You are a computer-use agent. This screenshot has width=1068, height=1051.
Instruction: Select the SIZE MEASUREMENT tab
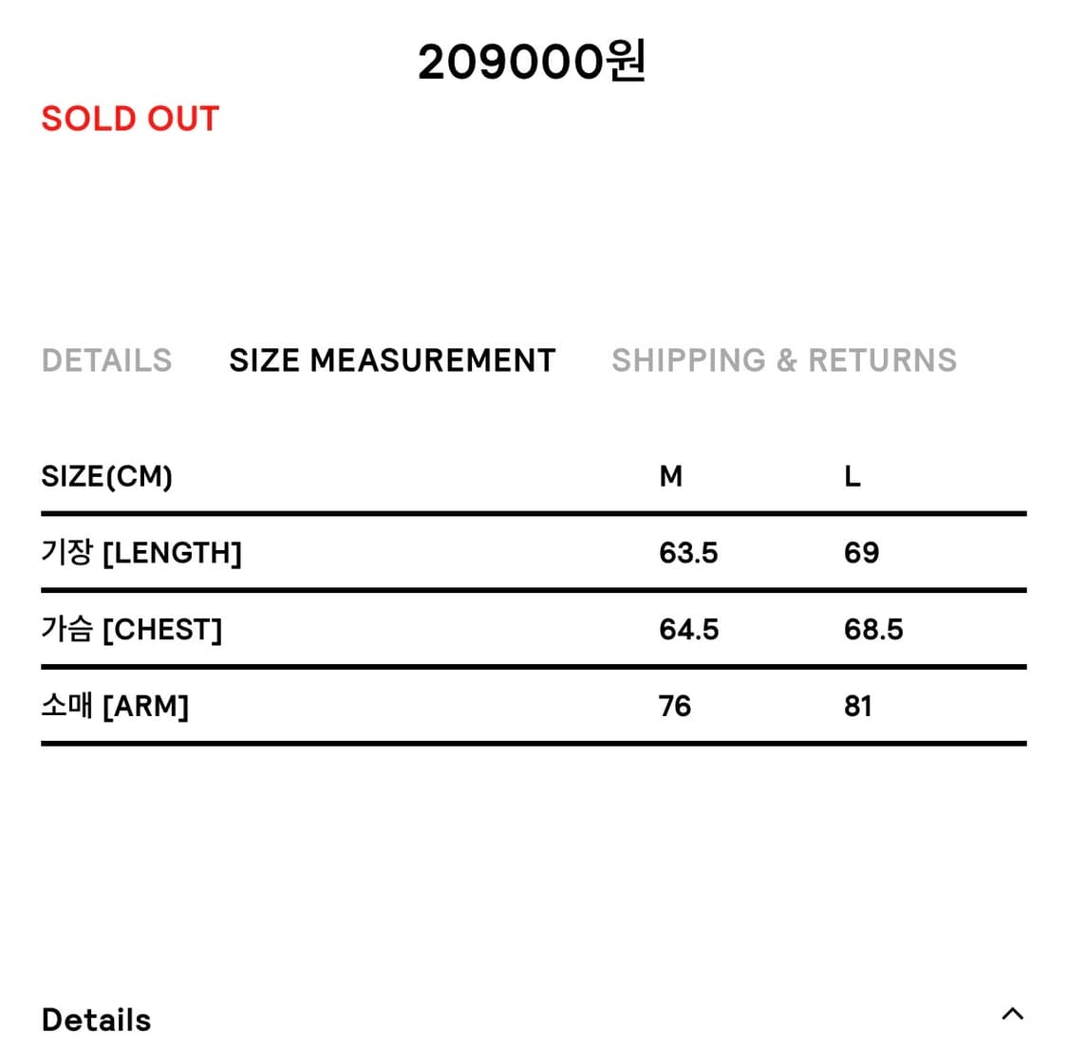[x=392, y=360]
